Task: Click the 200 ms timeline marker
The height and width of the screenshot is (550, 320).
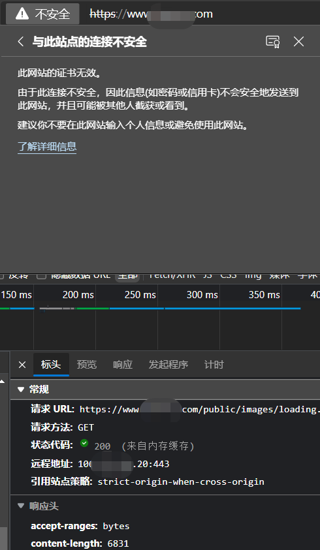Action: click(x=78, y=295)
